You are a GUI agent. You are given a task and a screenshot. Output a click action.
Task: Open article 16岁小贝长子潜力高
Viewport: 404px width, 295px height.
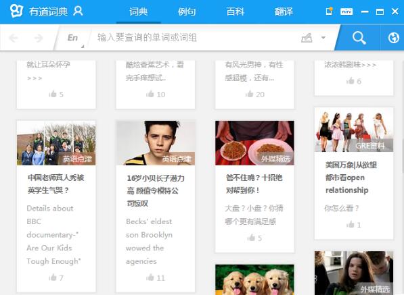(156, 190)
